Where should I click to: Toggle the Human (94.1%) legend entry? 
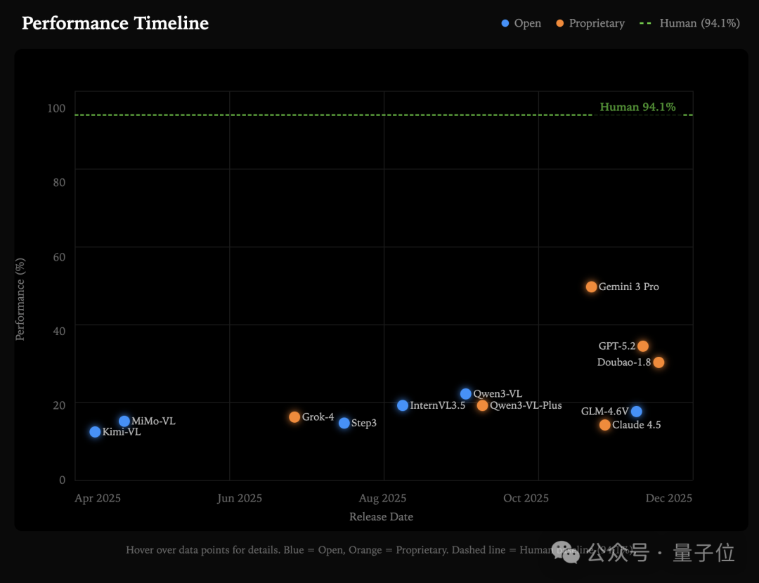tap(689, 23)
